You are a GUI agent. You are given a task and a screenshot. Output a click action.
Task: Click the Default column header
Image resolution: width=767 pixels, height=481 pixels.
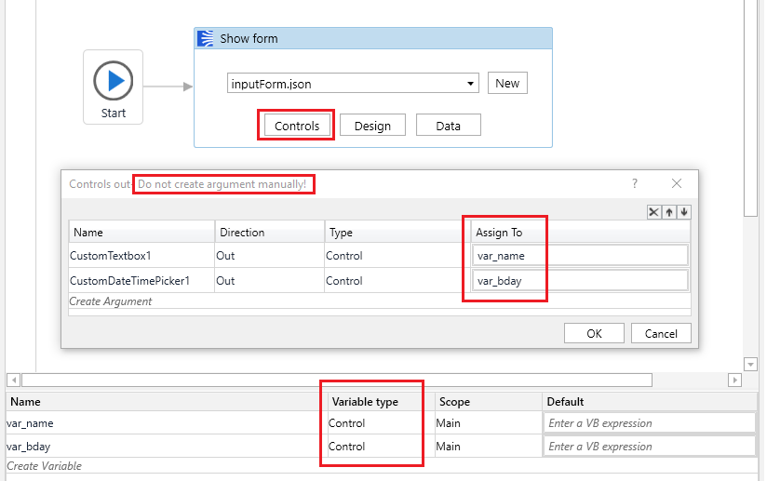pos(650,402)
